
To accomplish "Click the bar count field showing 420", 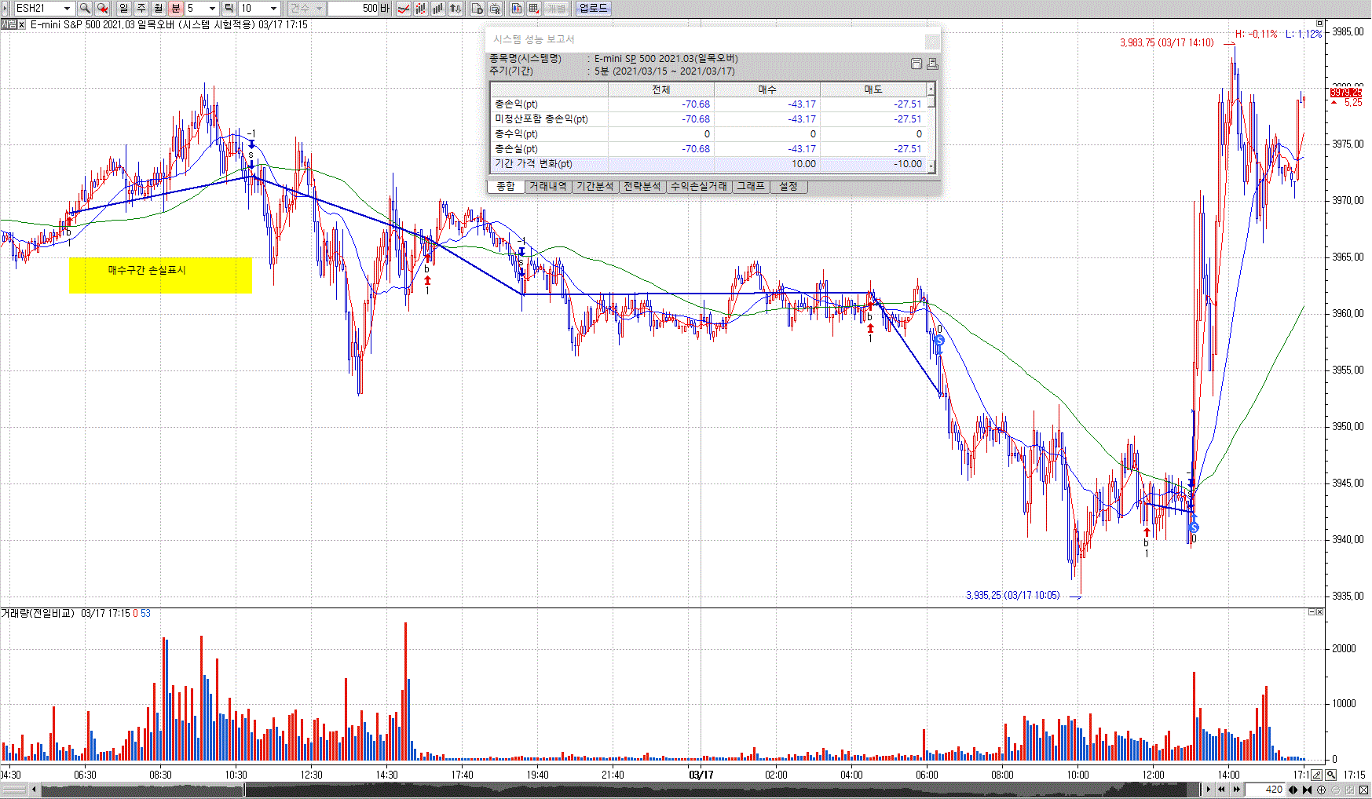I will click(1268, 790).
